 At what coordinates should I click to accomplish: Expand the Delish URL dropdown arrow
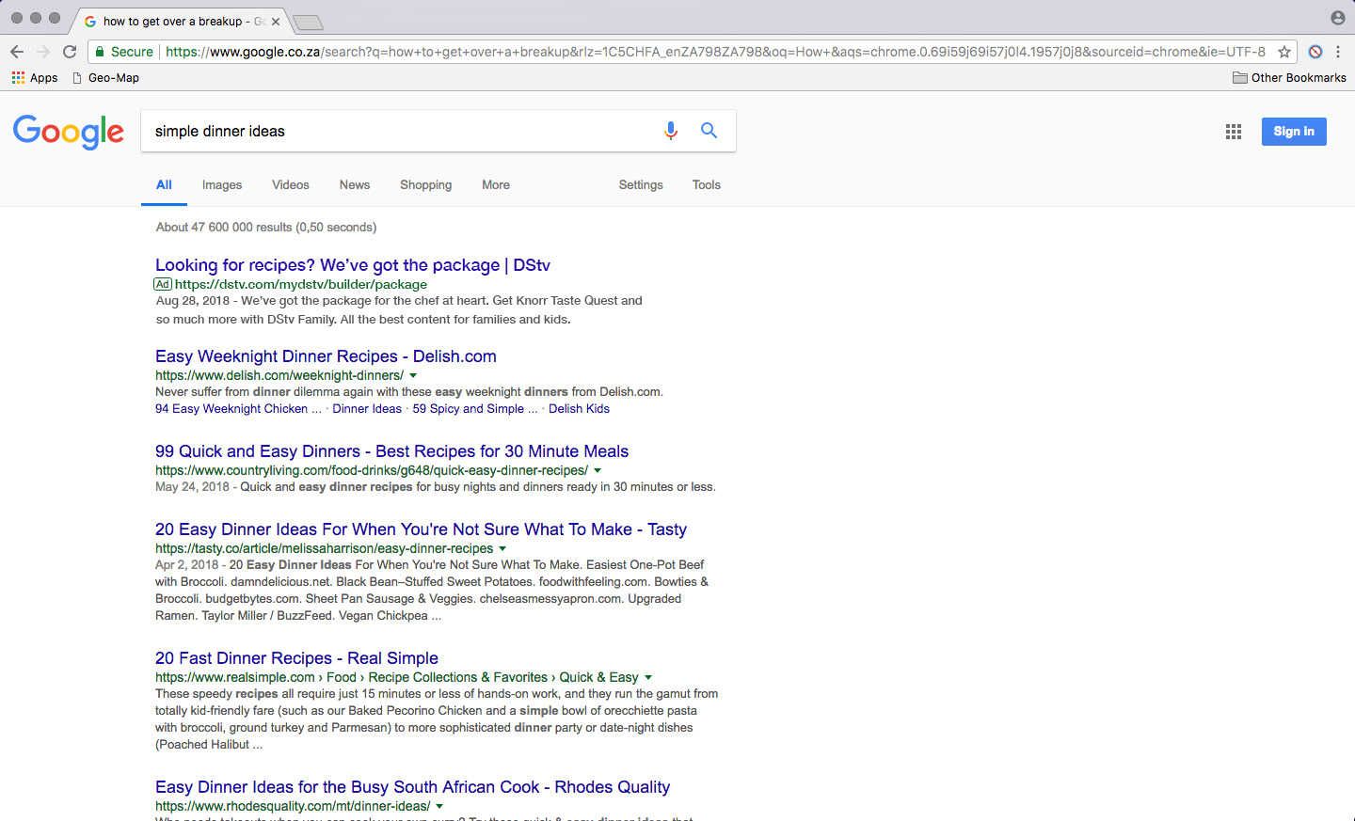pyautogui.click(x=413, y=375)
